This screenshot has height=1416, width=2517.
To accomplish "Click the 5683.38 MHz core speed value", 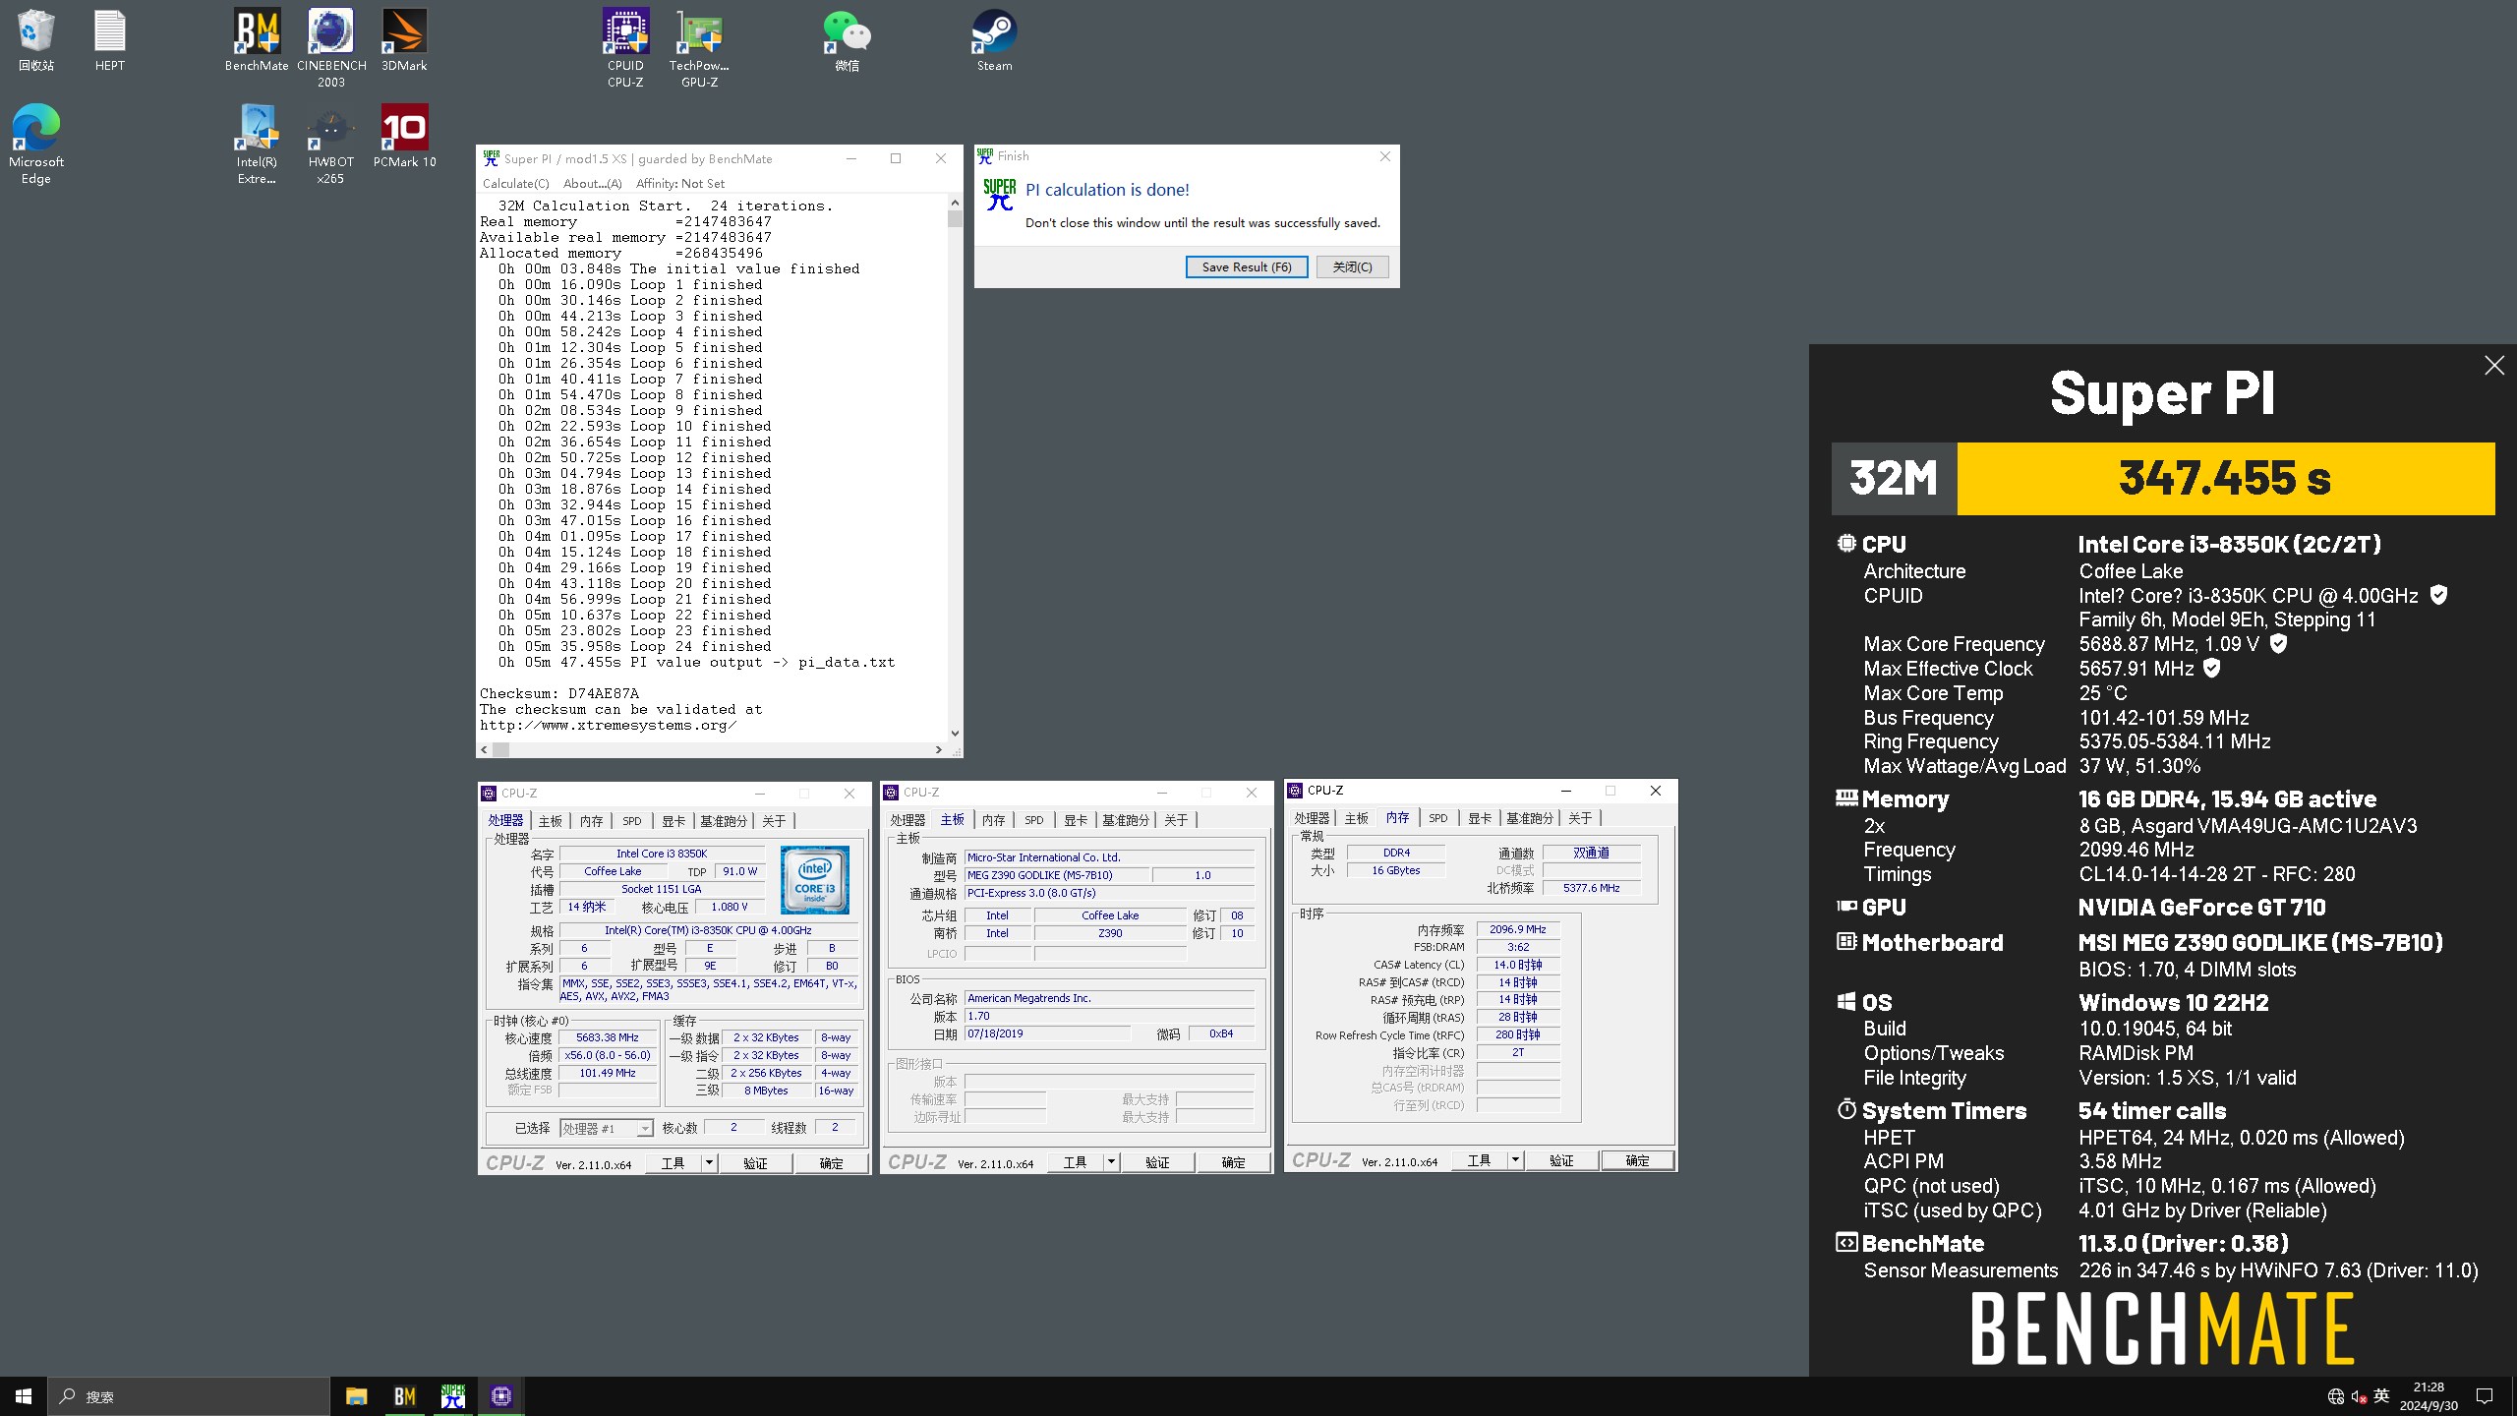I will click(608, 1037).
